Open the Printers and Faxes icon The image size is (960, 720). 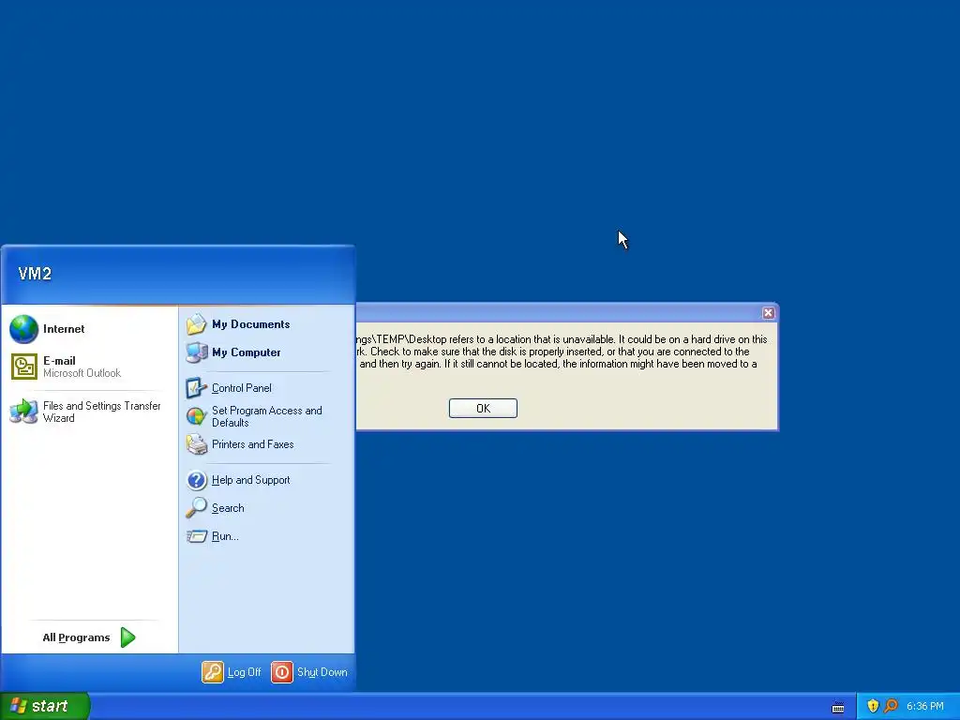coord(197,444)
